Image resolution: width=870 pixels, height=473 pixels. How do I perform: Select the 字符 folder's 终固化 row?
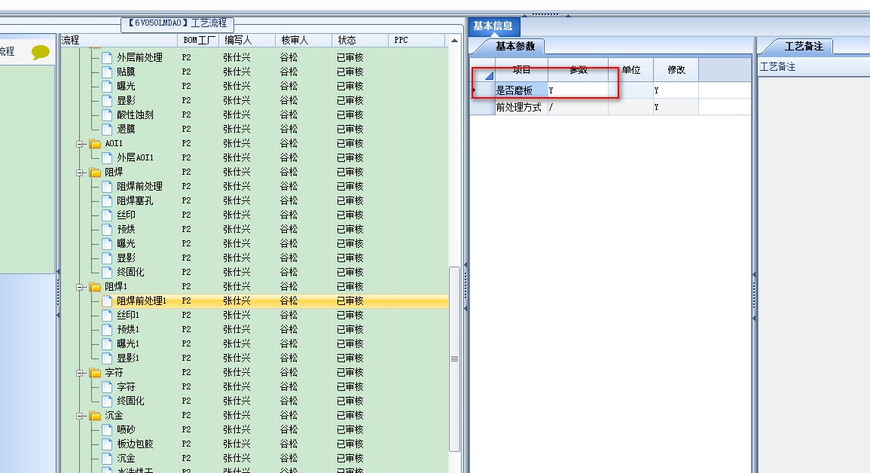255,401
